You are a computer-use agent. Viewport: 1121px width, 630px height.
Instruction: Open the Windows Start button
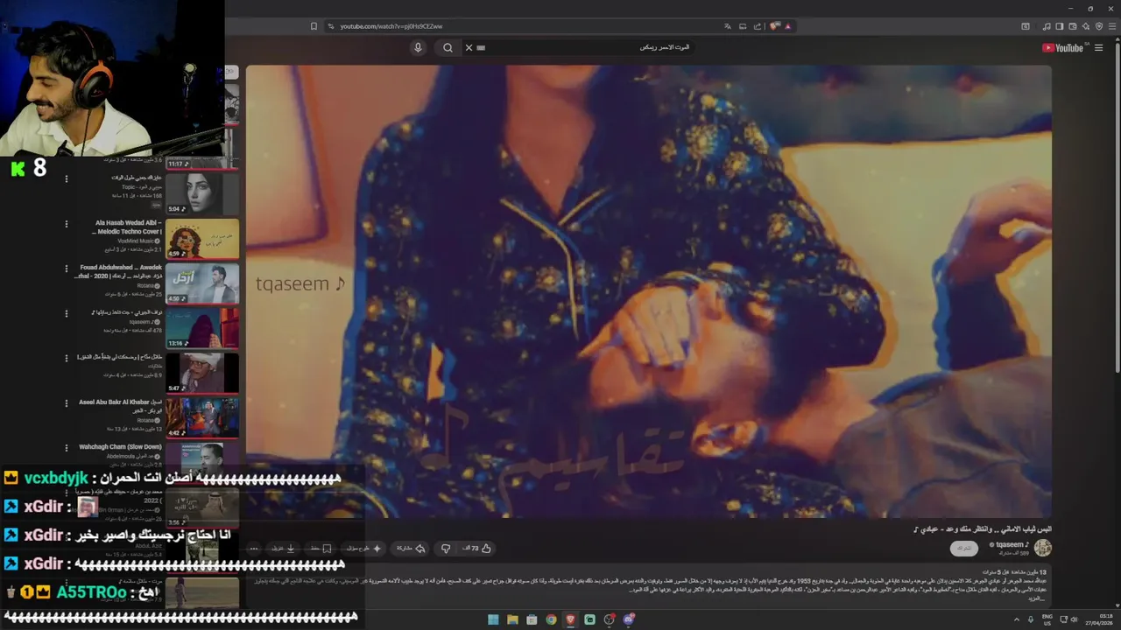pyautogui.click(x=493, y=619)
